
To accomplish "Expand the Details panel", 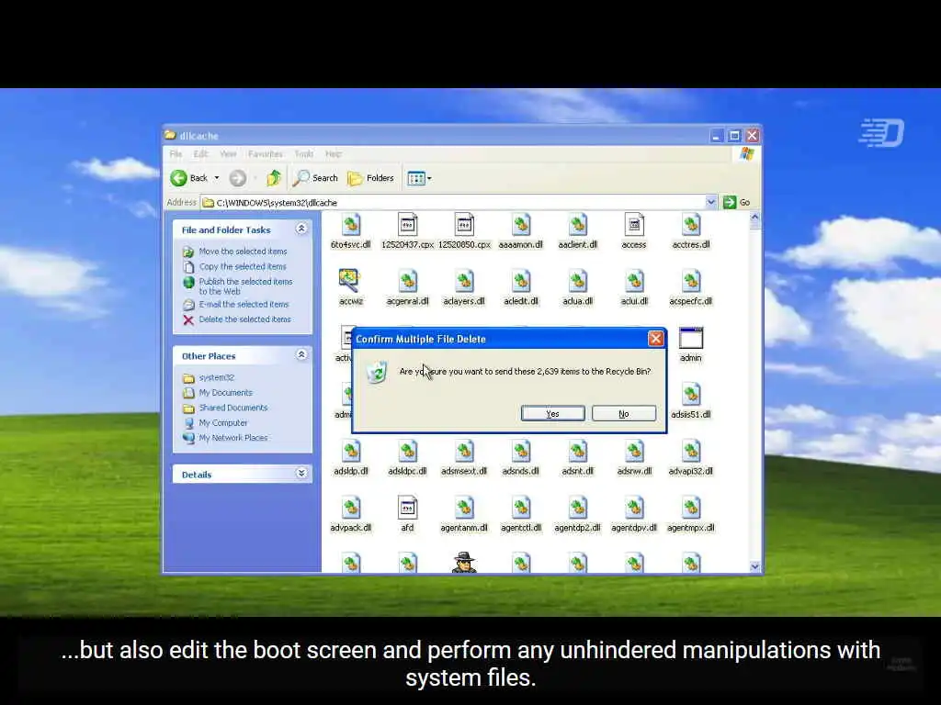I will click(301, 474).
